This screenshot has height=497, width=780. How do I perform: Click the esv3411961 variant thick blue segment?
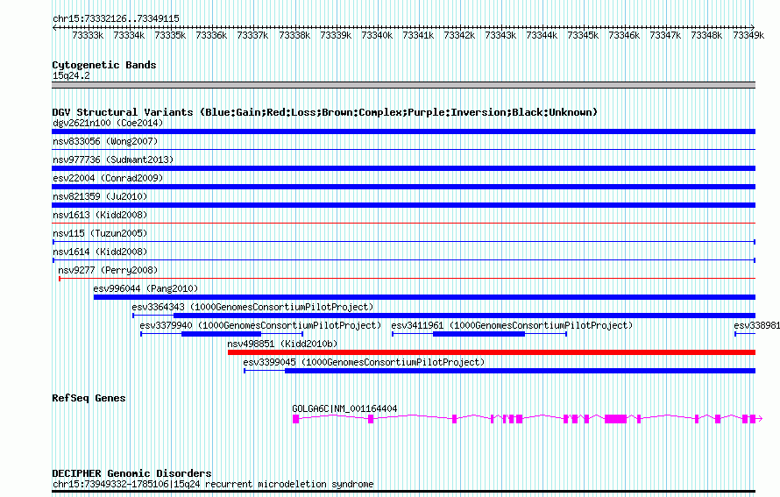coord(479,334)
